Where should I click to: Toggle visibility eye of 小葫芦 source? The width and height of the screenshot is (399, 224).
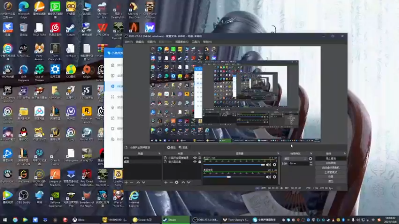click(x=195, y=158)
